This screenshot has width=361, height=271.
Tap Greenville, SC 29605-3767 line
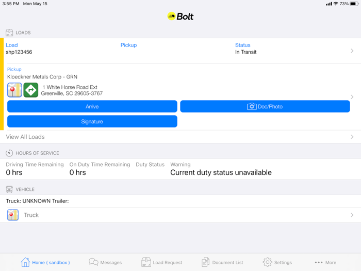tap(72, 93)
